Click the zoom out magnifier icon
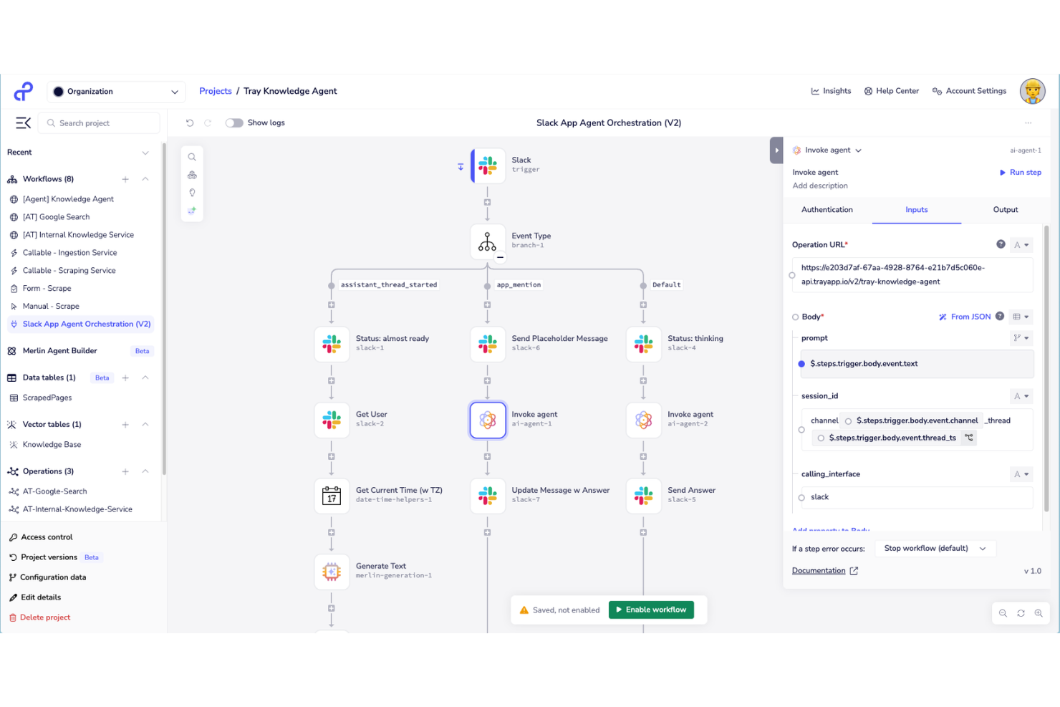 (1003, 613)
